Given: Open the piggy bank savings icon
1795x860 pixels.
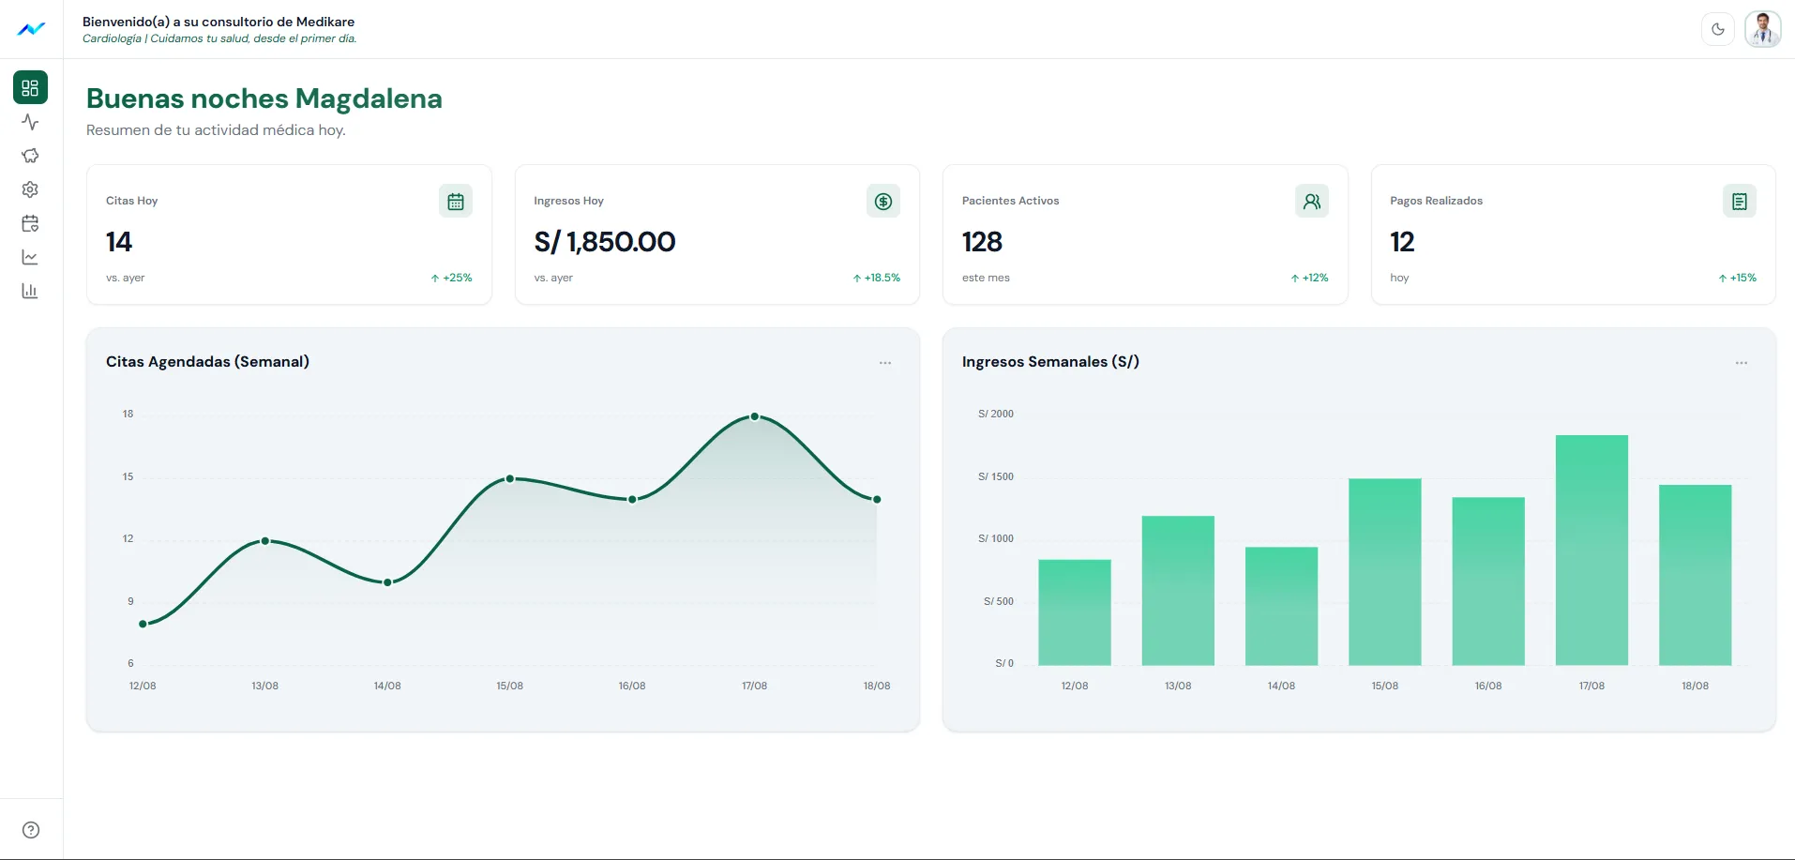Looking at the screenshot, I should (30, 156).
